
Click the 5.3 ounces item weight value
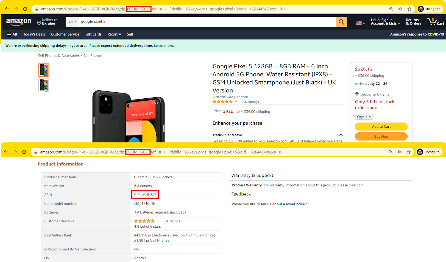(143, 186)
